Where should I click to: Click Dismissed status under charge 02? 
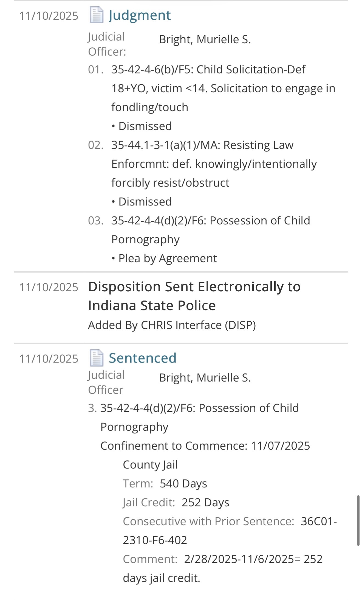click(x=145, y=202)
